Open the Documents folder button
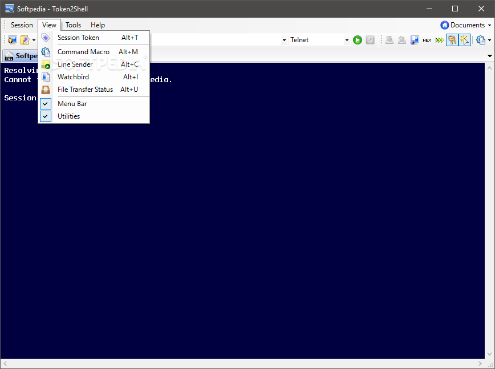 tap(466, 25)
